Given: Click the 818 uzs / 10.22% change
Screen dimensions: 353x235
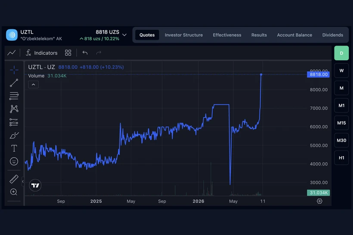Looking at the screenshot, I should click(99, 39).
